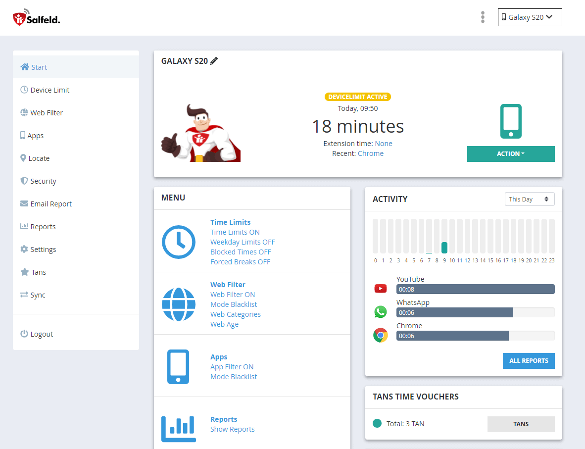Click the globe icon for Web Filter
This screenshot has height=449, width=585.
[x=179, y=304]
